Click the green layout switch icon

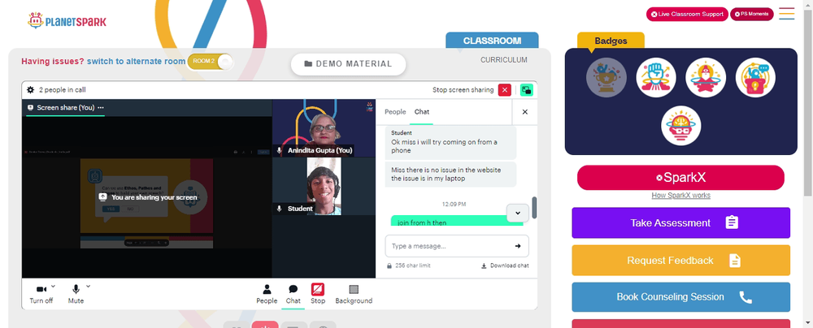click(x=526, y=89)
